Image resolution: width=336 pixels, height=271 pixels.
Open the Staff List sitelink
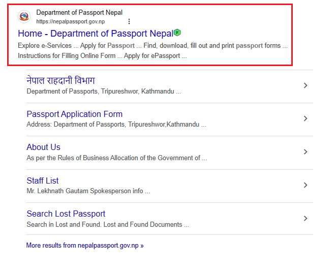pos(42,180)
